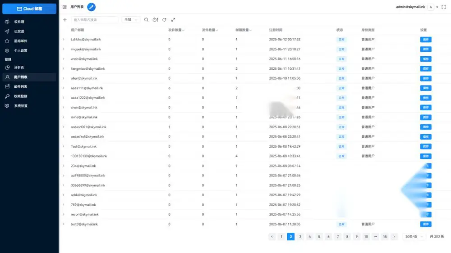Open 已发送 sent mail
The height and width of the screenshot is (253, 451).
(x=29, y=32)
